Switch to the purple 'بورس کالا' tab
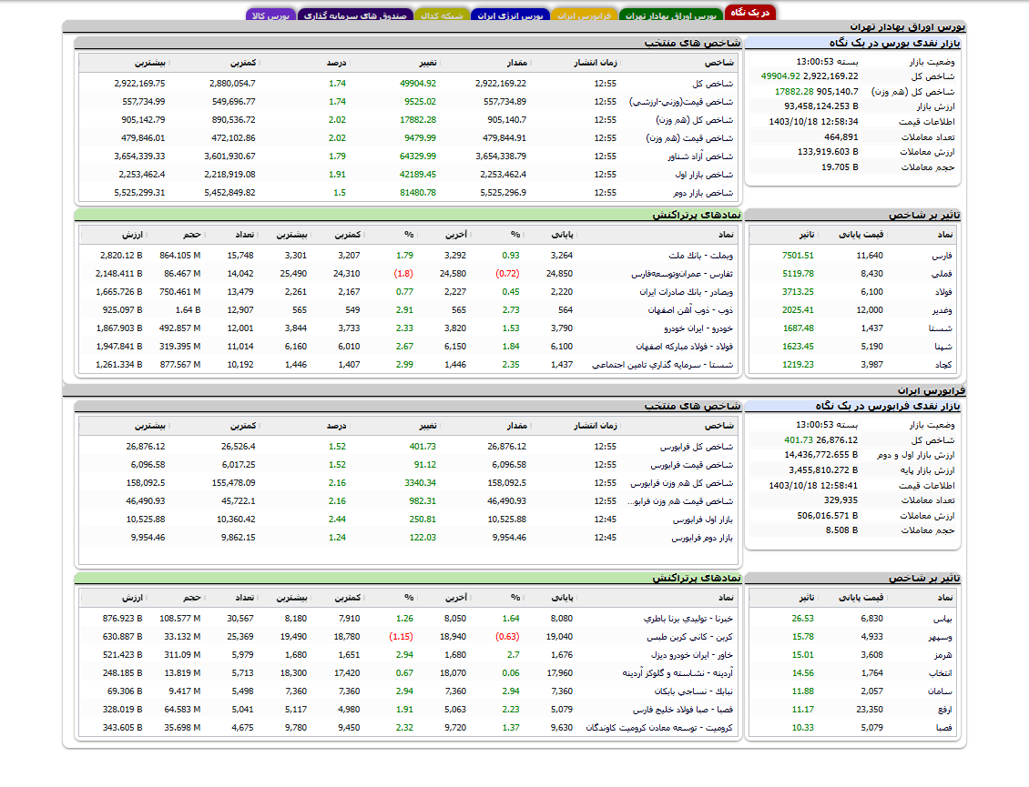 coord(270,15)
